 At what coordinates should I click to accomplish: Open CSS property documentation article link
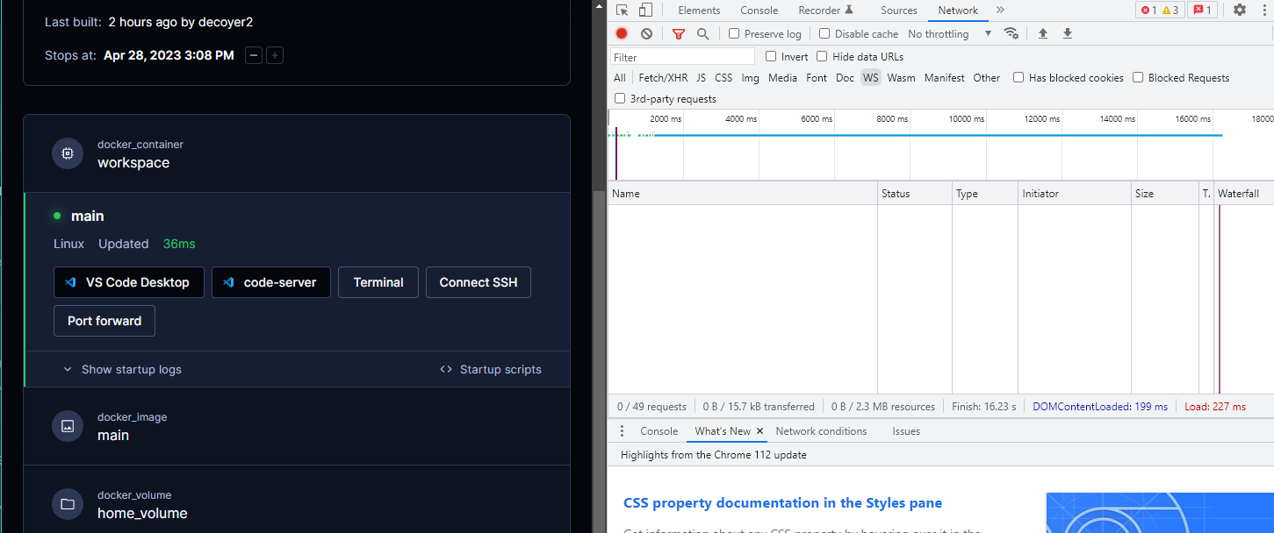[782, 503]
